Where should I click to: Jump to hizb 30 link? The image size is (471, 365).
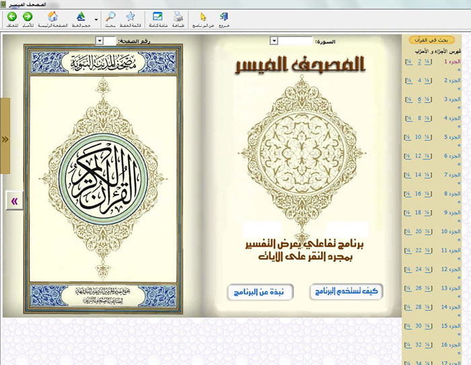418,326
